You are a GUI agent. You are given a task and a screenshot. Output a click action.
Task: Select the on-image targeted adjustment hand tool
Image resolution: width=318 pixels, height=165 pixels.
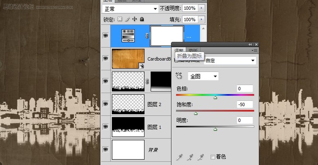click(179, 76)
